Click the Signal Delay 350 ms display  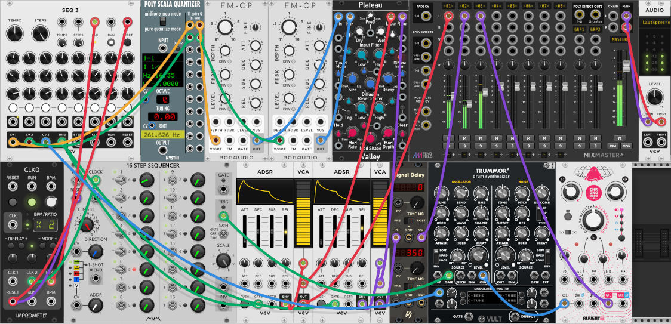408,253
